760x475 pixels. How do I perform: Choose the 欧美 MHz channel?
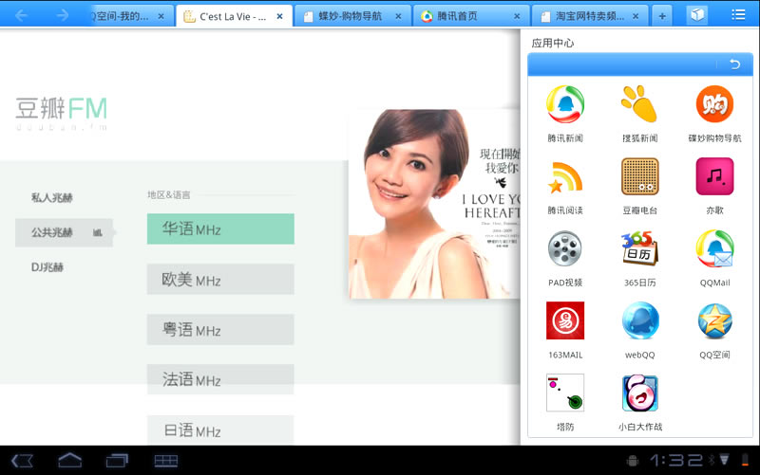pos(220,279)
